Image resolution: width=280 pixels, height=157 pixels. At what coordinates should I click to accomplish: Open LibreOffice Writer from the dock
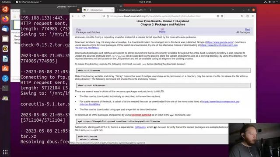pos(5,58)
